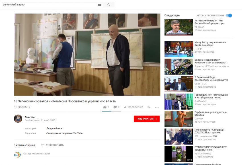Click the Категория label
Screen dimensions: 242x165
(30, 128)
